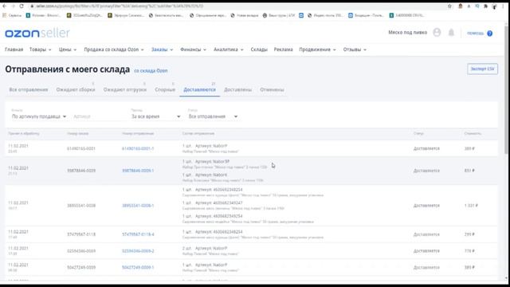Expand the Цены menu
Screen dimensions: 510x287
coord(68,49)
